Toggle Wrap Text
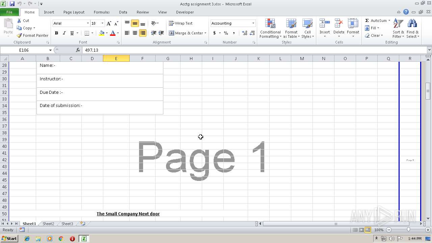The height and width of the screenshot is (243, 432). click(181, 23)
